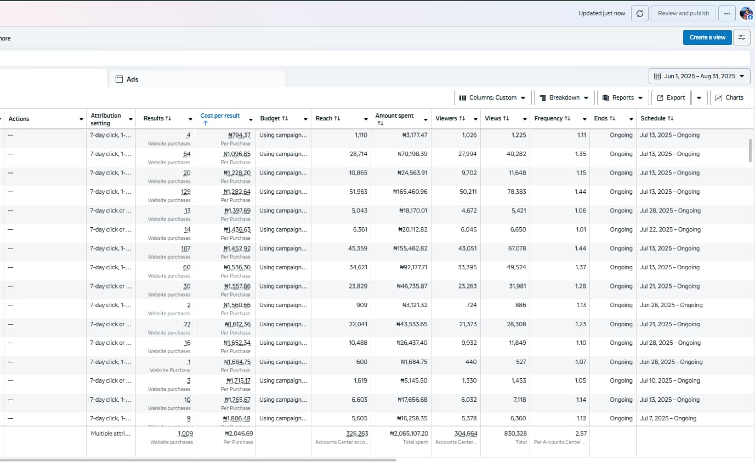Open the Reports dropdown menu

(x=622, y=98)
